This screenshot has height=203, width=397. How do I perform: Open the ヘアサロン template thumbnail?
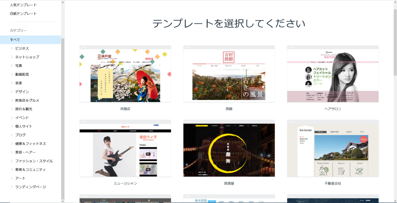point(333,74)
